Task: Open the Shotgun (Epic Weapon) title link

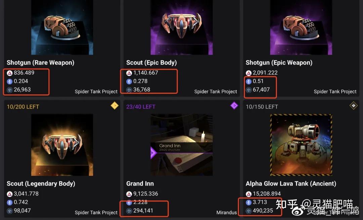Action: pos(279,63)
